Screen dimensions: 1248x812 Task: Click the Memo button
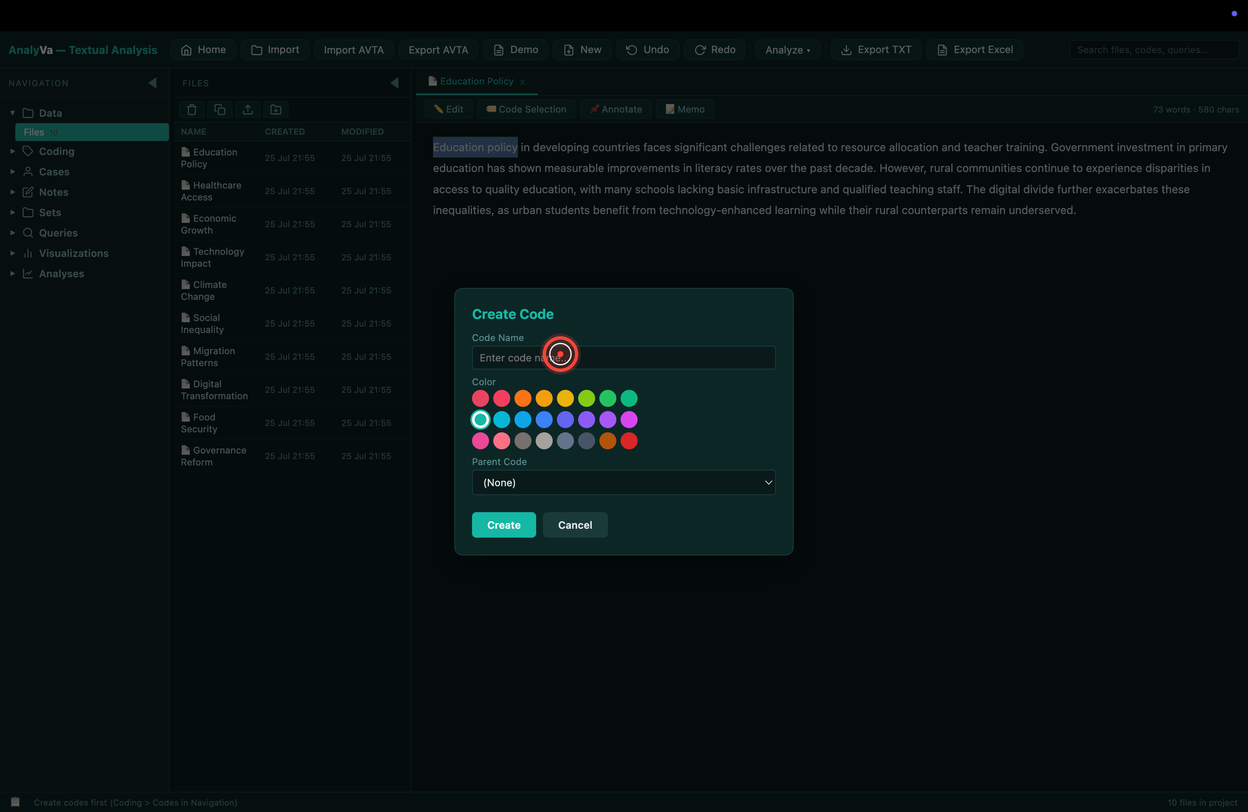pos(685,109)
